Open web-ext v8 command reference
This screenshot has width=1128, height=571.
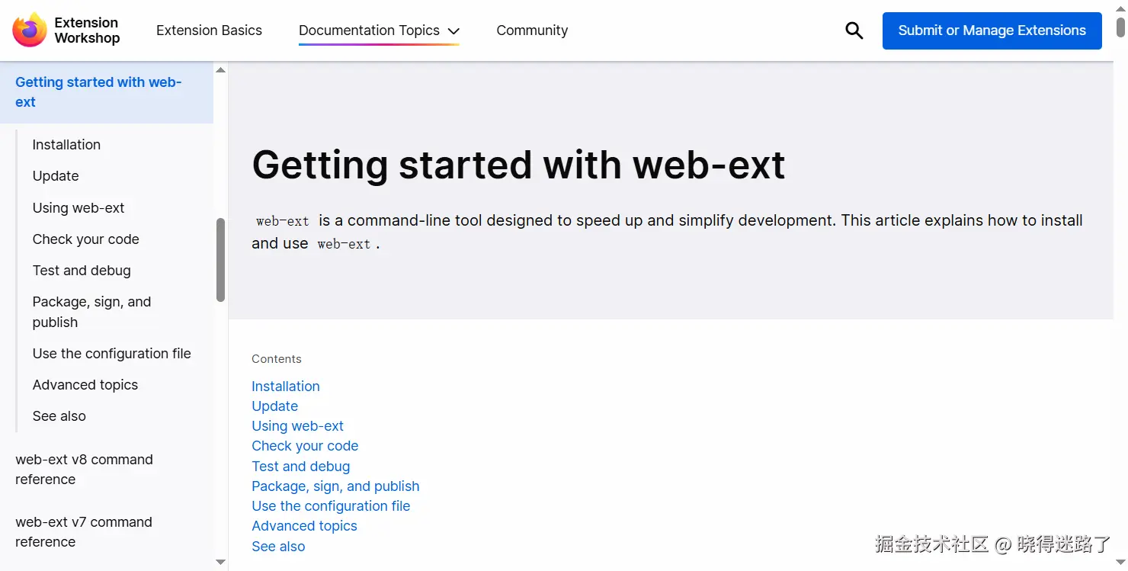(85, 470)
